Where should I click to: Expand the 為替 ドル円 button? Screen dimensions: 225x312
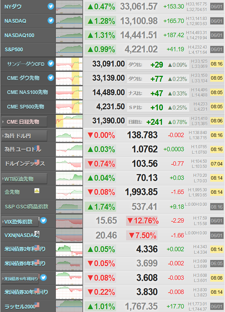[24, 136]
